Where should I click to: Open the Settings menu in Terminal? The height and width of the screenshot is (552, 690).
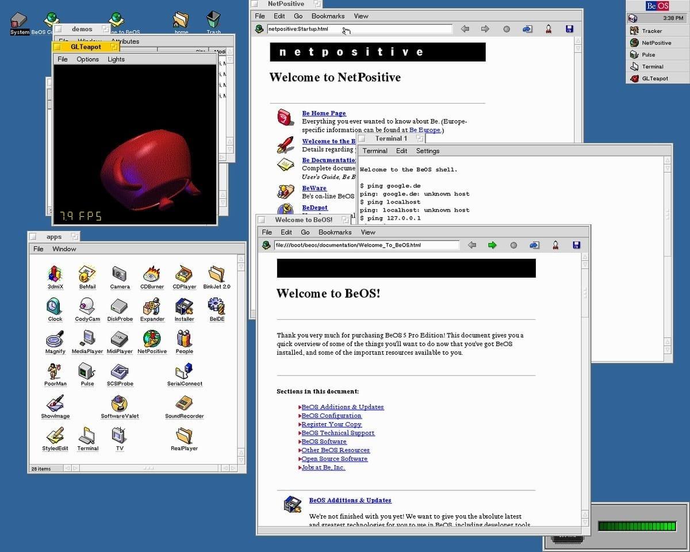click(428, 151)
